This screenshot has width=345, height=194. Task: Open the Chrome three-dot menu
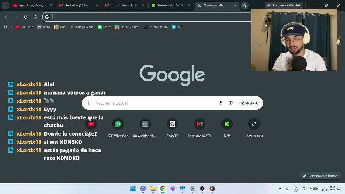click(339, 17)
